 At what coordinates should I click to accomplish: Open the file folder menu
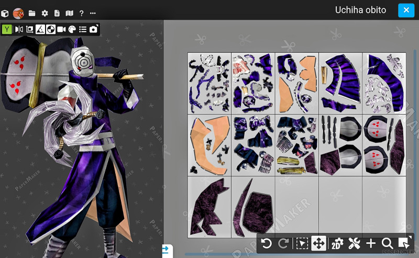coord(32,13)
